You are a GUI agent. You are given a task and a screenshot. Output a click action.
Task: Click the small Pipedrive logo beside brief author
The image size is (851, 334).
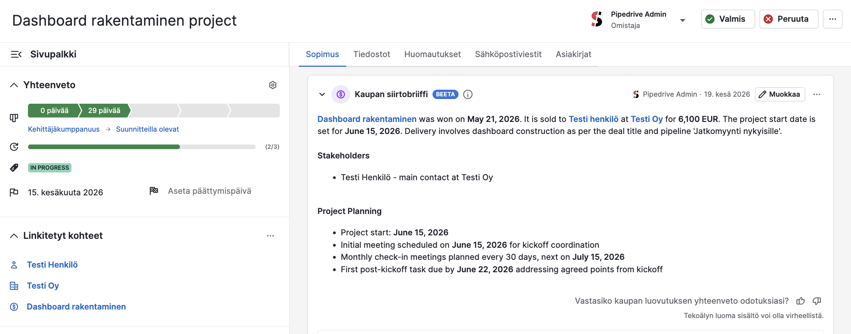[x=636, y=94]
